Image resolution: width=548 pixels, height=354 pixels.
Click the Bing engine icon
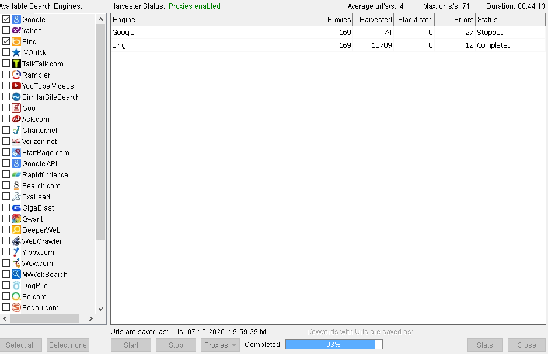coord(16,41)
